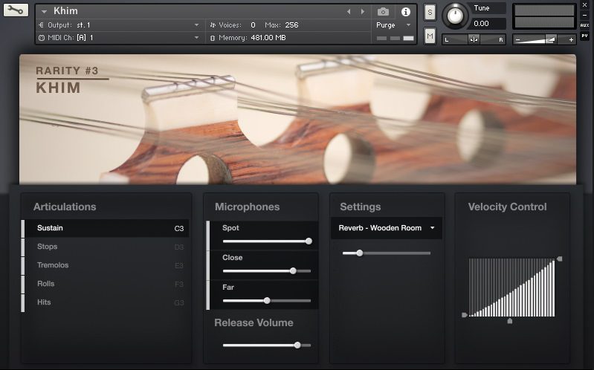594x370 pixels.
Task: Click the plus volume icon
Action: [x=570, y=39]
